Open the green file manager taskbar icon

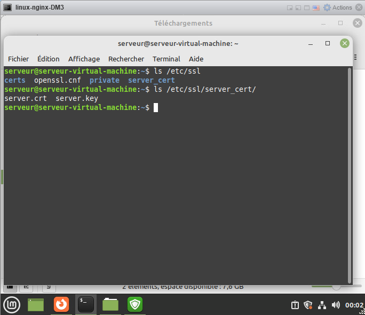coord(110,305)
